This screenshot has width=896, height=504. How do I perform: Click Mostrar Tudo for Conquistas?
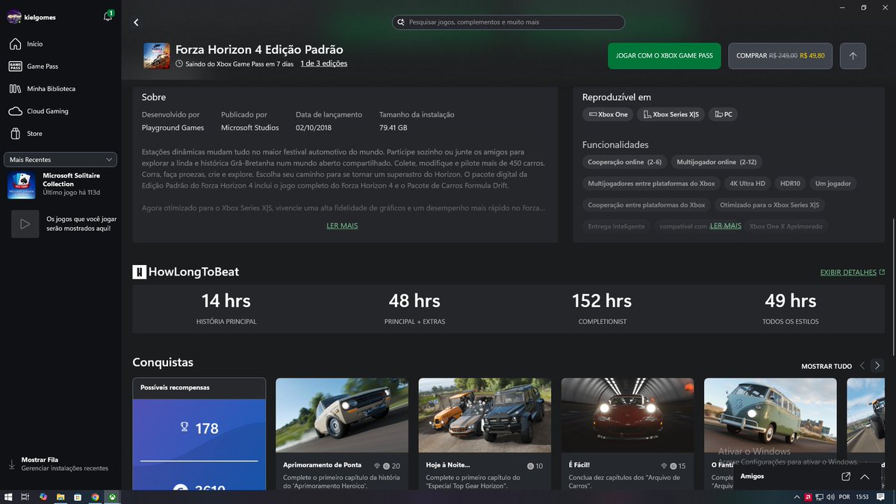827,367
